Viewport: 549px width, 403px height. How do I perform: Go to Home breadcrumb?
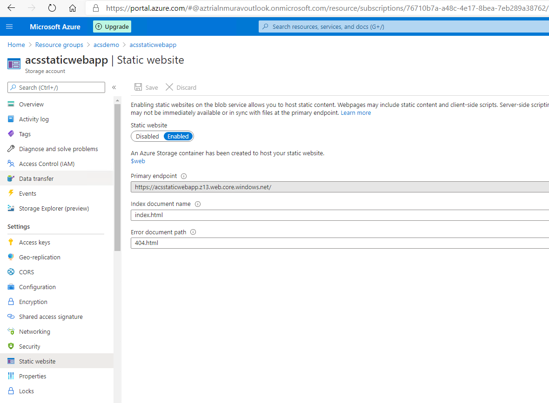pos(16,45)
